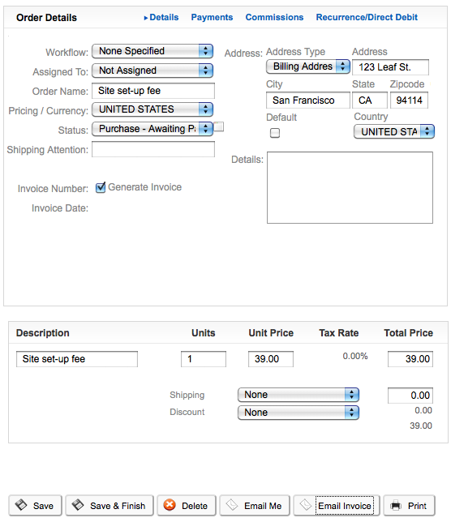The image size is (451, 522).
Task: Switch to the Payments tab
Action: pyautogui.click(x=212, y=17)
